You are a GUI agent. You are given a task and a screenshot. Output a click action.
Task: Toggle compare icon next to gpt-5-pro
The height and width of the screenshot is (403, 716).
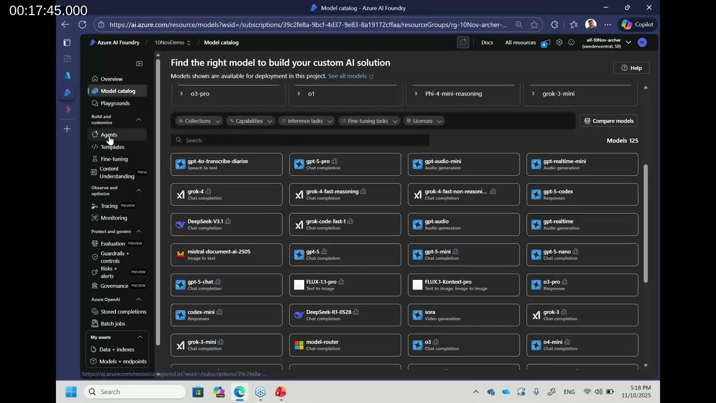335,161
